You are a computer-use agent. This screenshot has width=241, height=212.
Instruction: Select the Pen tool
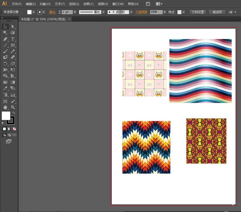coord(5,39)
